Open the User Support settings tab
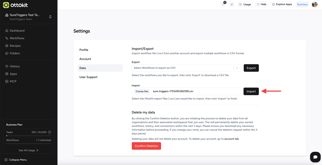Viewport: 322px width, 165px height. pyautogui.click(x=88, y=77)
